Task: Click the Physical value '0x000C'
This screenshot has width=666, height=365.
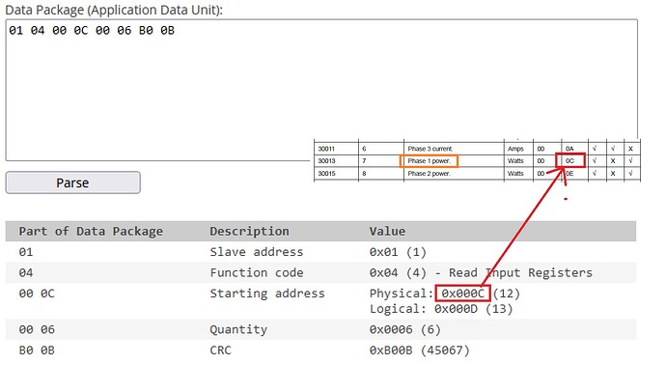Action: [462, 294]
